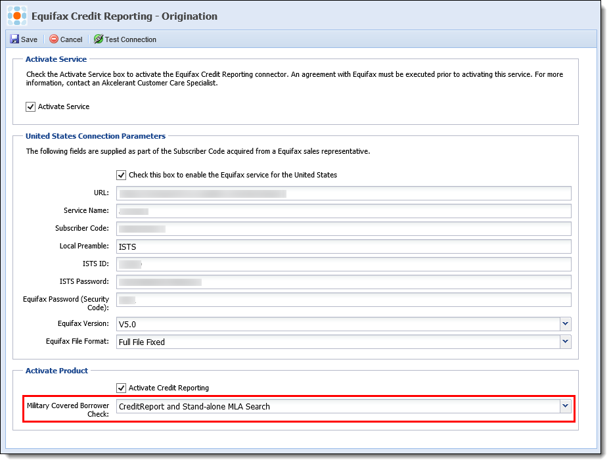Click the Equifax Credit Reporting app logo
611x464 pixels.
coord(17,16)
